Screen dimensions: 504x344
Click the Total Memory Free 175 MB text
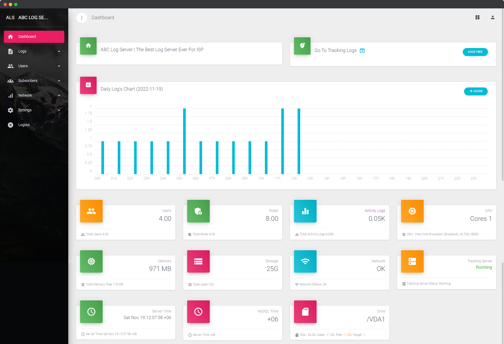(x=104, y=284)
